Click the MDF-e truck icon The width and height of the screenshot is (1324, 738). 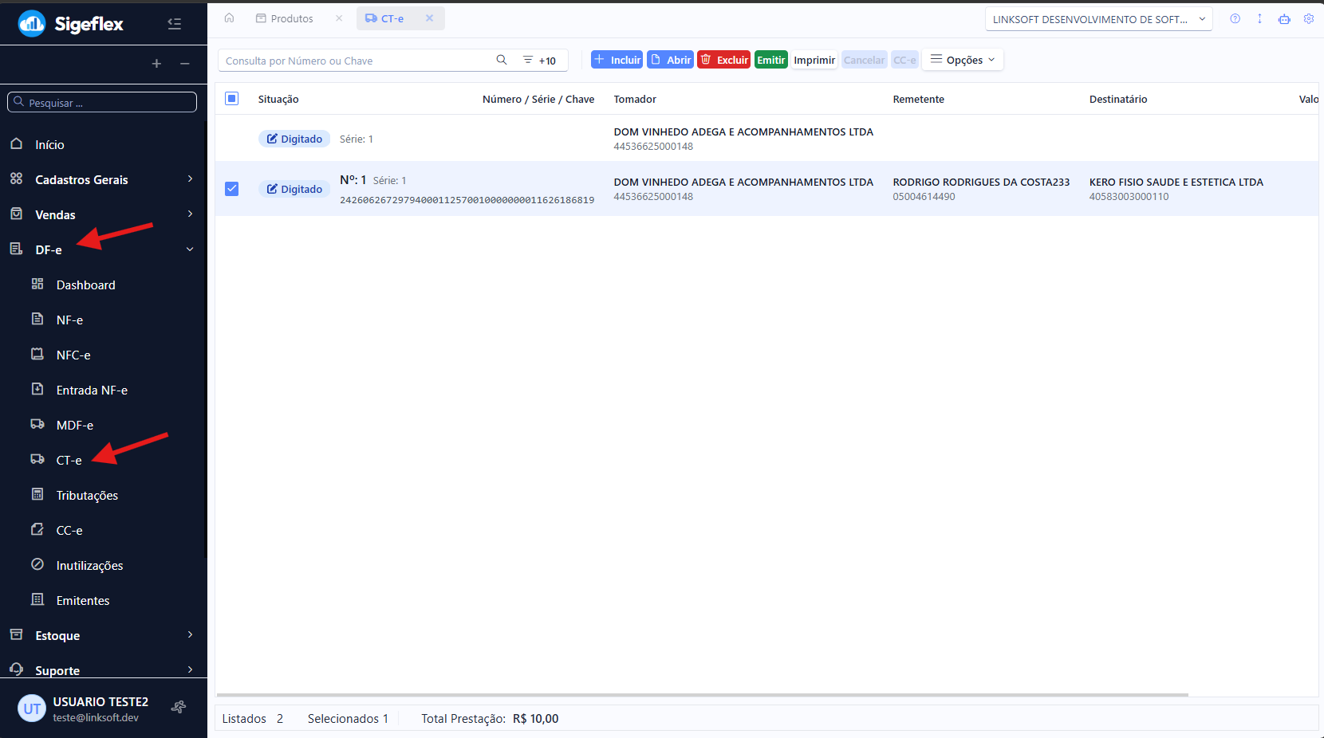click(x=37, y=425)
